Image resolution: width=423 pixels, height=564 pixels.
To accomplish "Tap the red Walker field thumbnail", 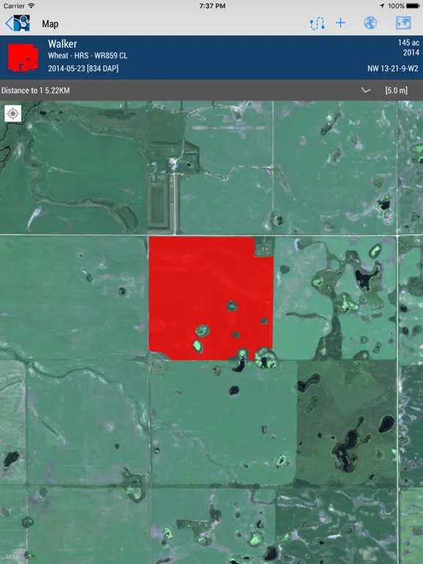I will (x=23, y=57).
